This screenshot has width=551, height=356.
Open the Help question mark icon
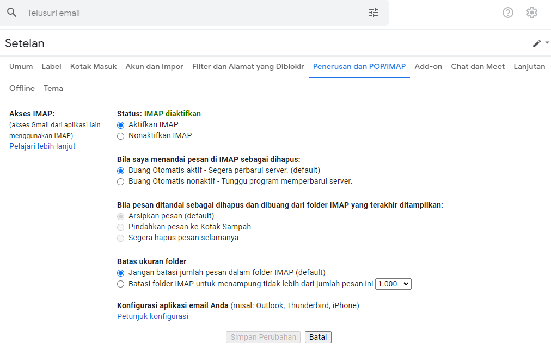(508, 13)
